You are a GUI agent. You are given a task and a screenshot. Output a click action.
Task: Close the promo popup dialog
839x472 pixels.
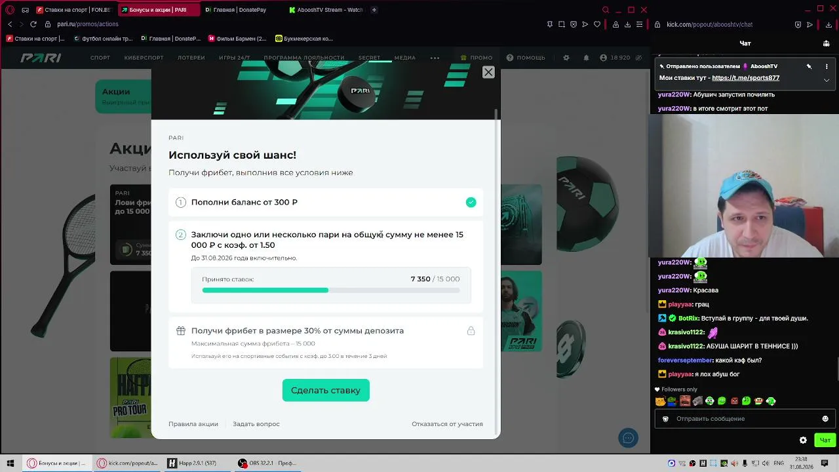coord(488,72)
